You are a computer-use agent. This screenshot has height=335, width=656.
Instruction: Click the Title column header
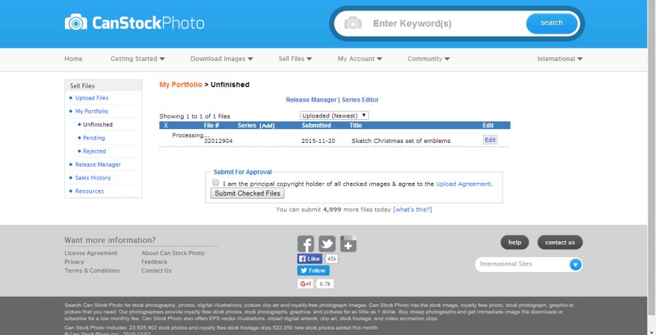coord(356,125)
